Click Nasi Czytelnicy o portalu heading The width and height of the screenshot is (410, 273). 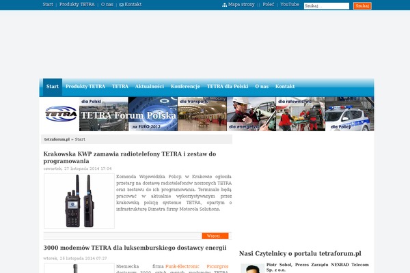pos(300,253)
